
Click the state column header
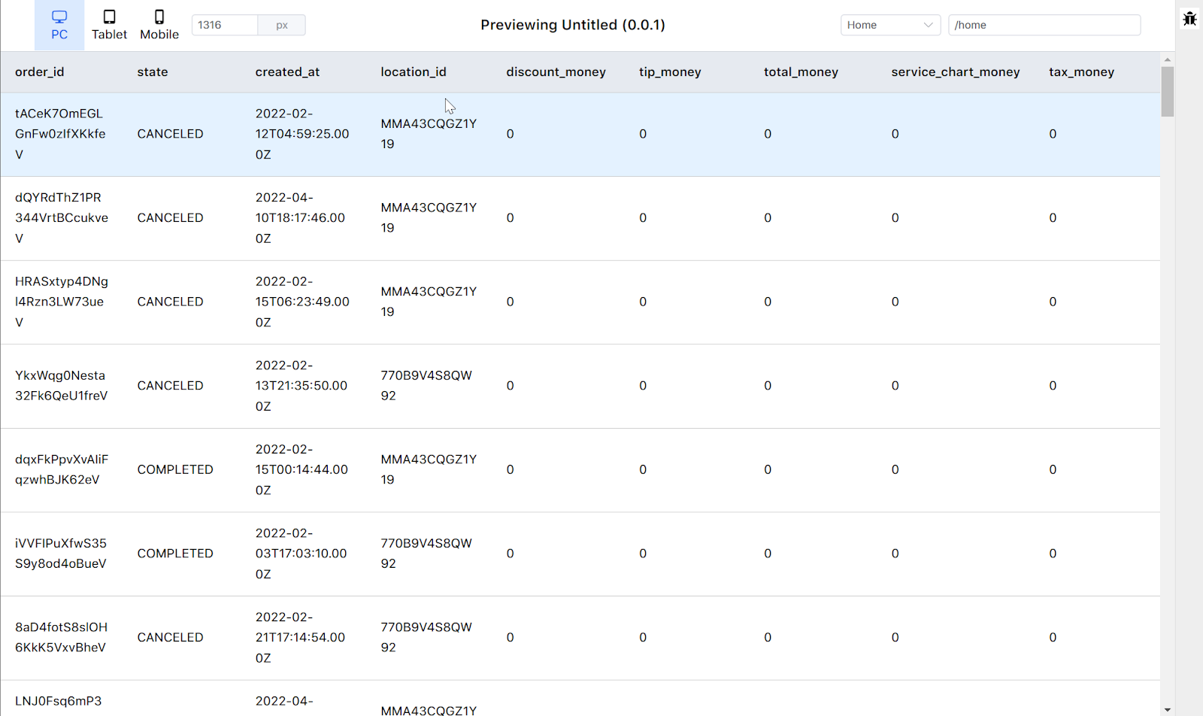[x=153, y=72]
